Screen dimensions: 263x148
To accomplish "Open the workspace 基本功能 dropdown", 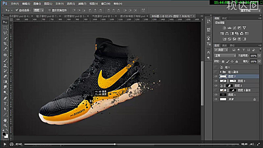I will (250, 11).
